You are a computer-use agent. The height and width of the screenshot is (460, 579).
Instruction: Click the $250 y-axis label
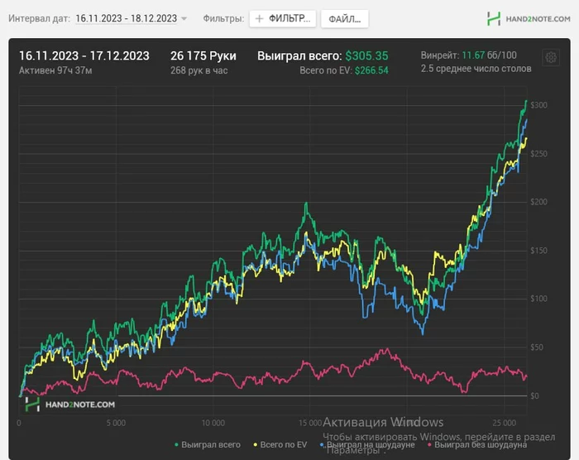(x=538, y=154)
